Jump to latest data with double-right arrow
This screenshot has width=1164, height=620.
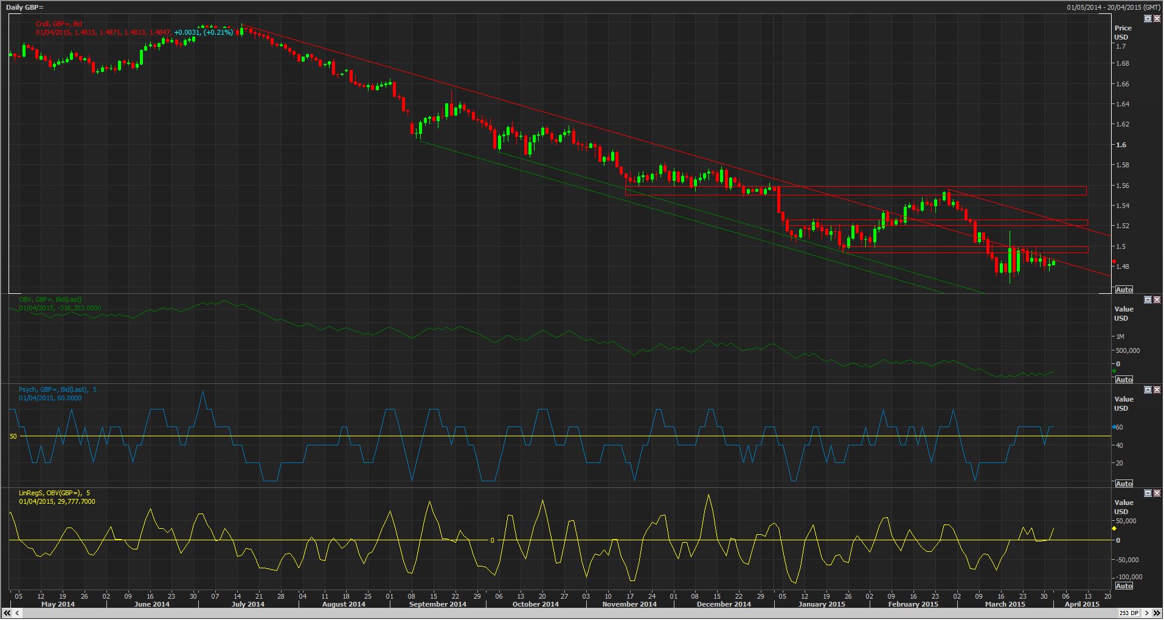[x=1156, y=613]
